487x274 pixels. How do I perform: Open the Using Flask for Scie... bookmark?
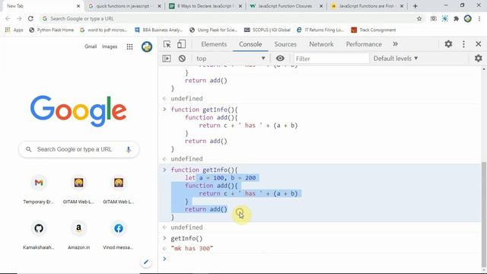pyautogui.click(x=213, y=30)
